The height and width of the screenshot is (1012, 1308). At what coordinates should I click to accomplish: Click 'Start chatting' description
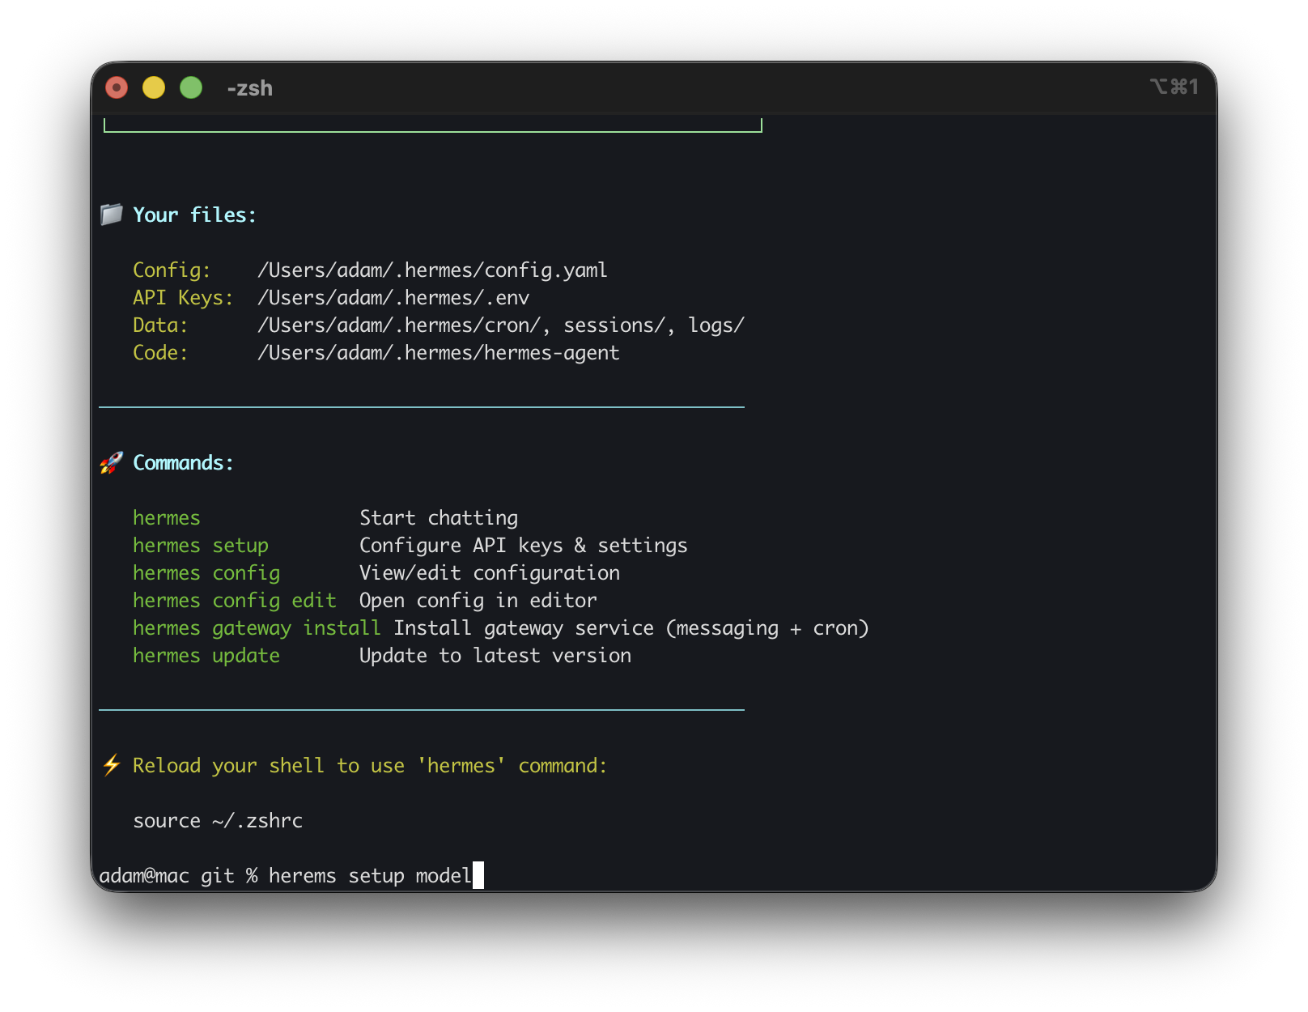[x=439, y=518]
